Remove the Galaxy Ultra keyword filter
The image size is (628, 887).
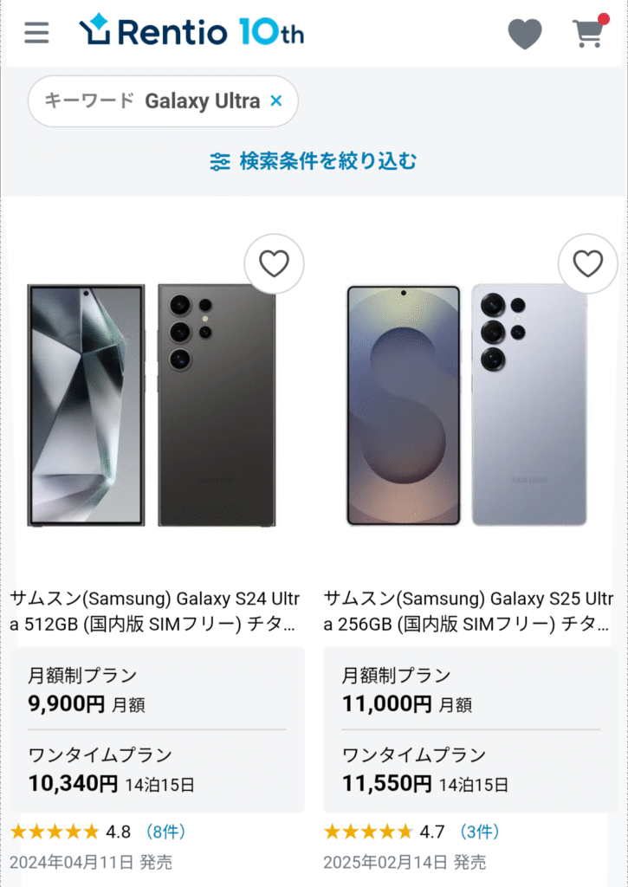[276, 100]
